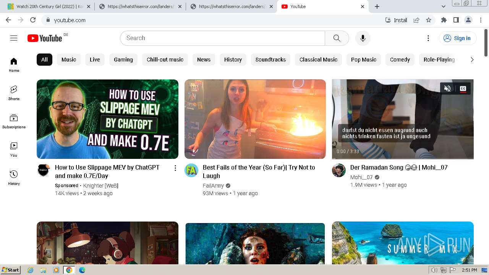Open the taskbar volume control
Screen dimensions: 489x275
434,270
